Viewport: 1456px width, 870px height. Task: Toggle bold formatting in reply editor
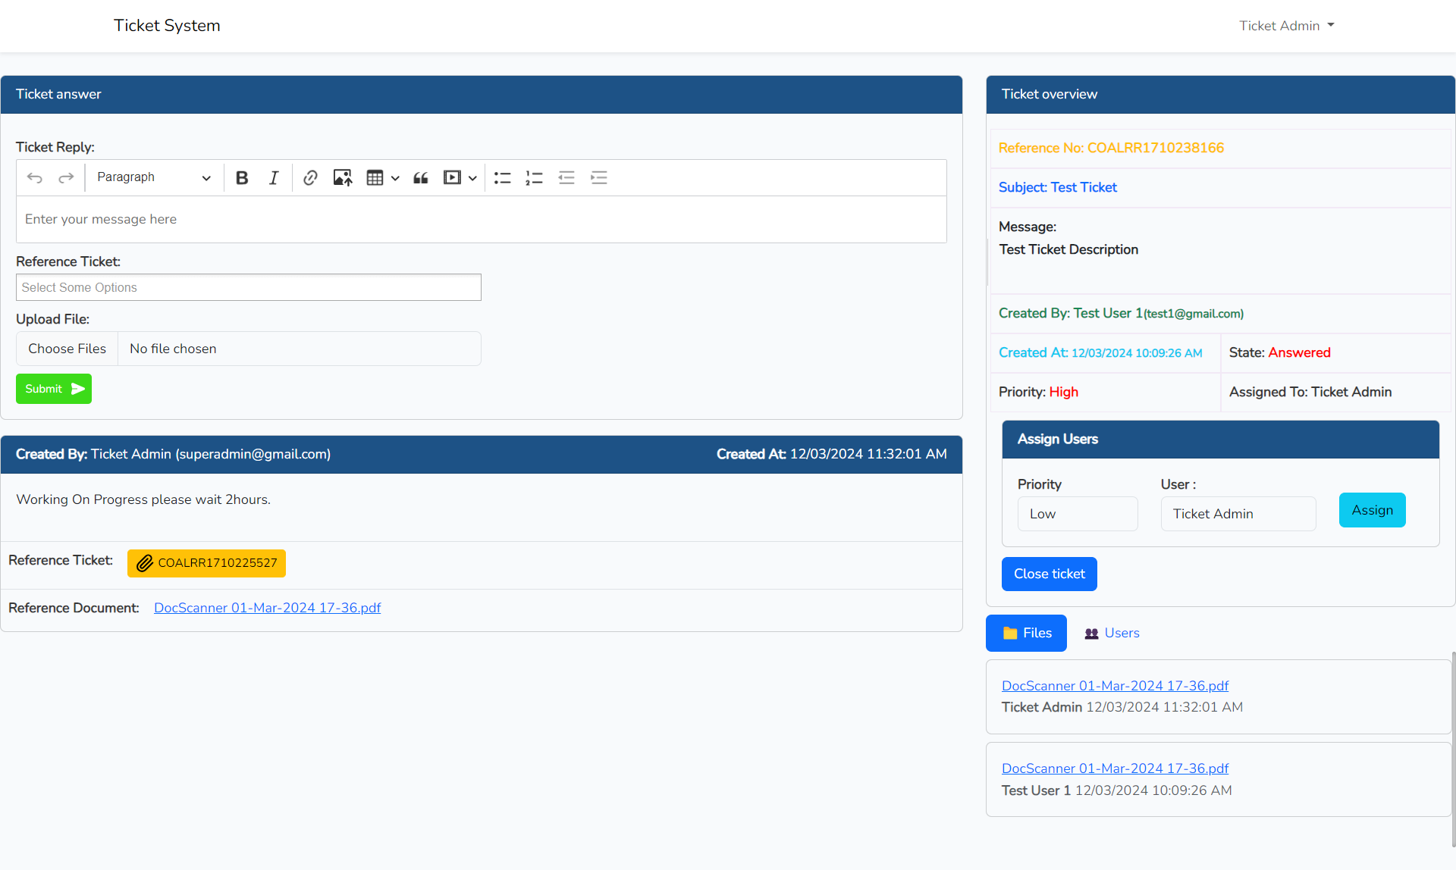click(242, 177)
